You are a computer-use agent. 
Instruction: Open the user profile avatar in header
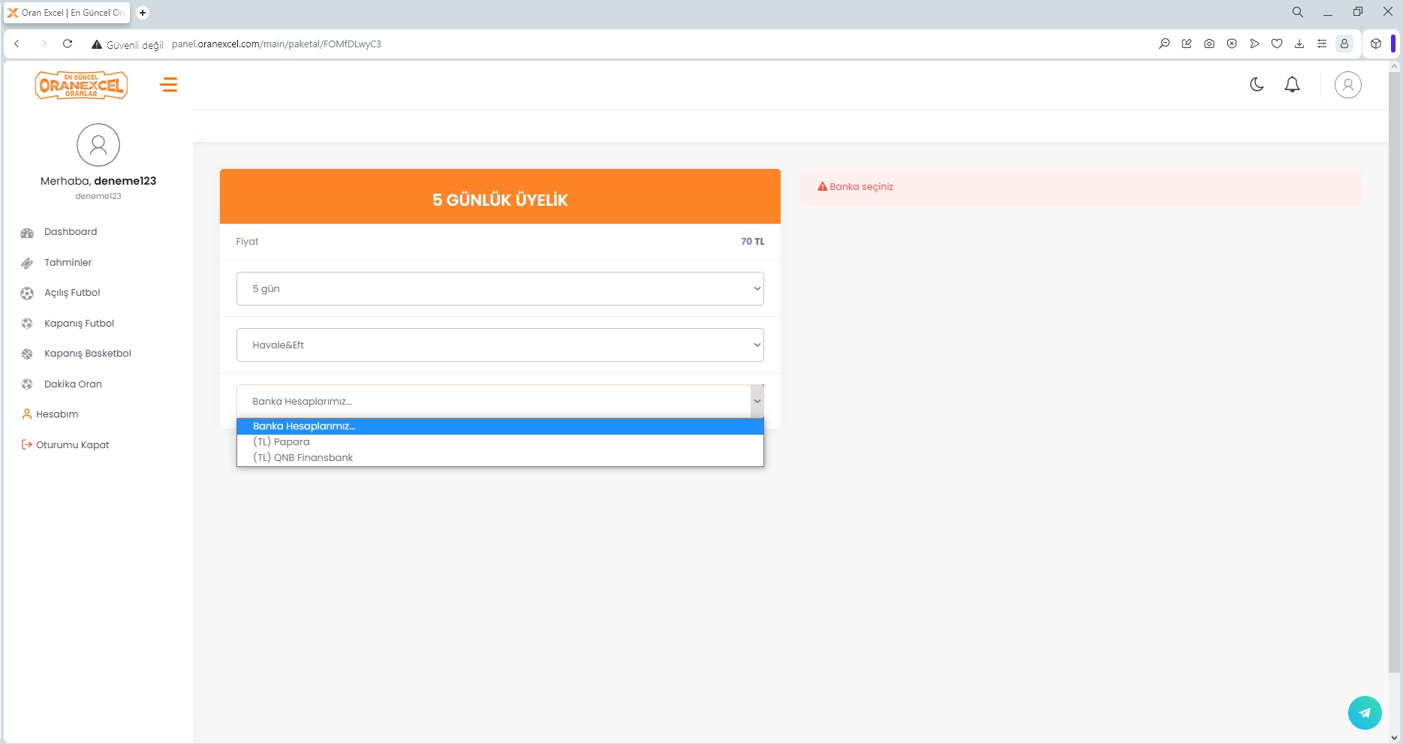tap(1347, 85)
